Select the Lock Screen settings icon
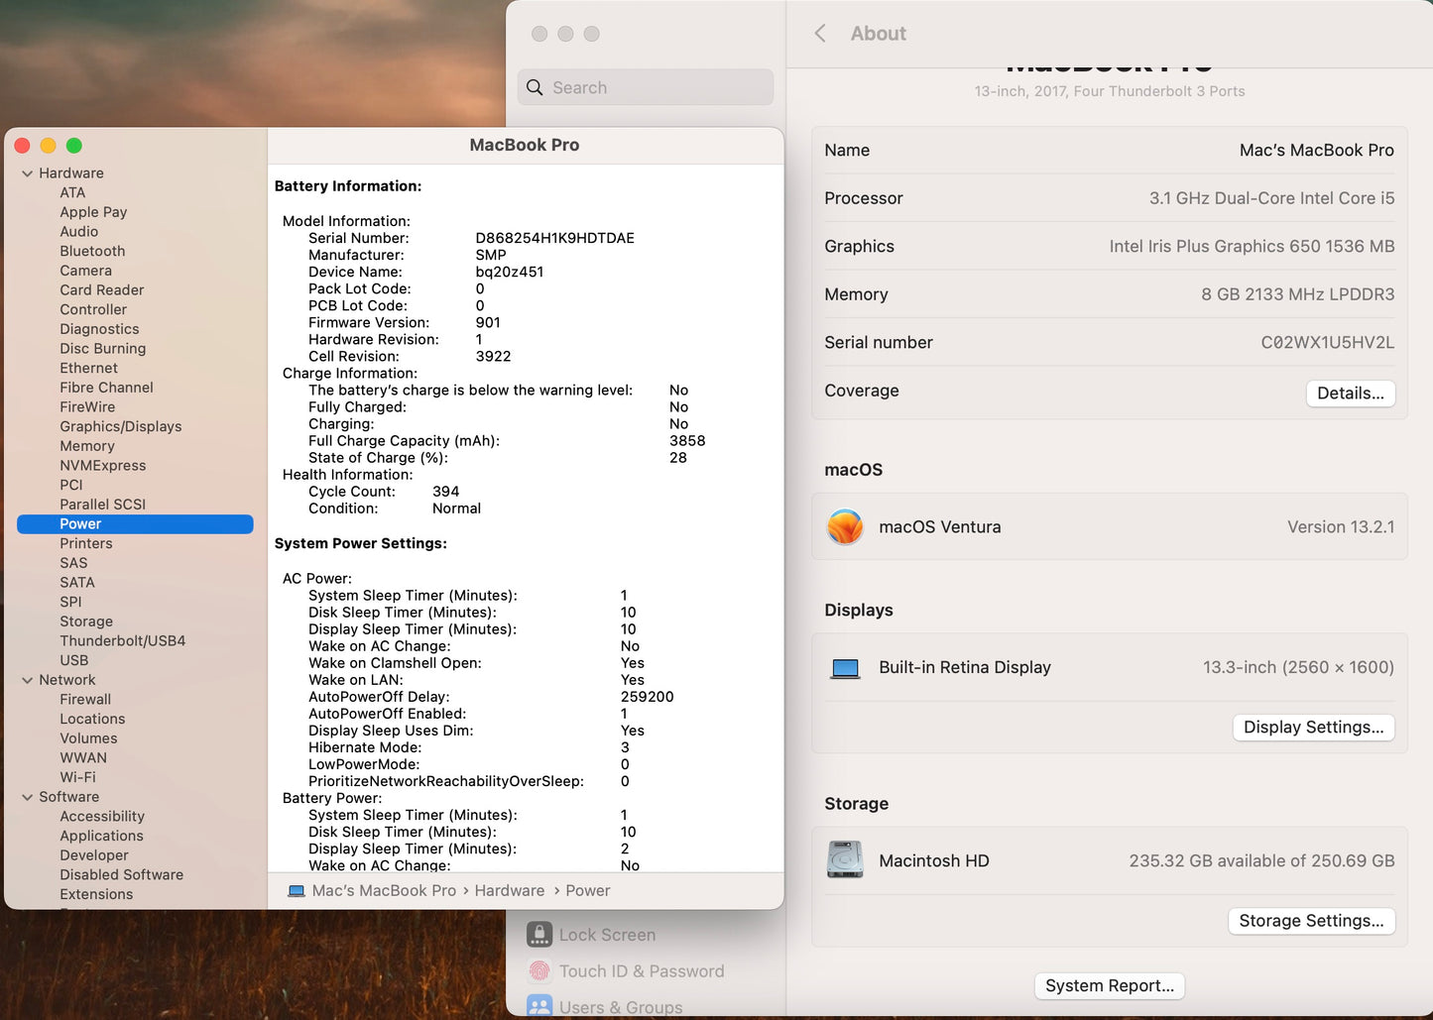The height and width of the screenshot is (1020, 1433). [x=538, y=934]
